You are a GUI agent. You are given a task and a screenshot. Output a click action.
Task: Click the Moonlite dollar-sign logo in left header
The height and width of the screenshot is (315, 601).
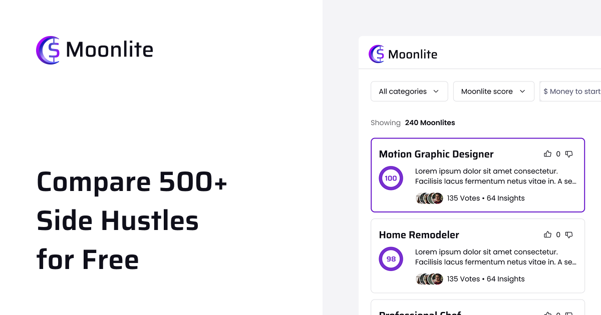[x=48, y=50]
